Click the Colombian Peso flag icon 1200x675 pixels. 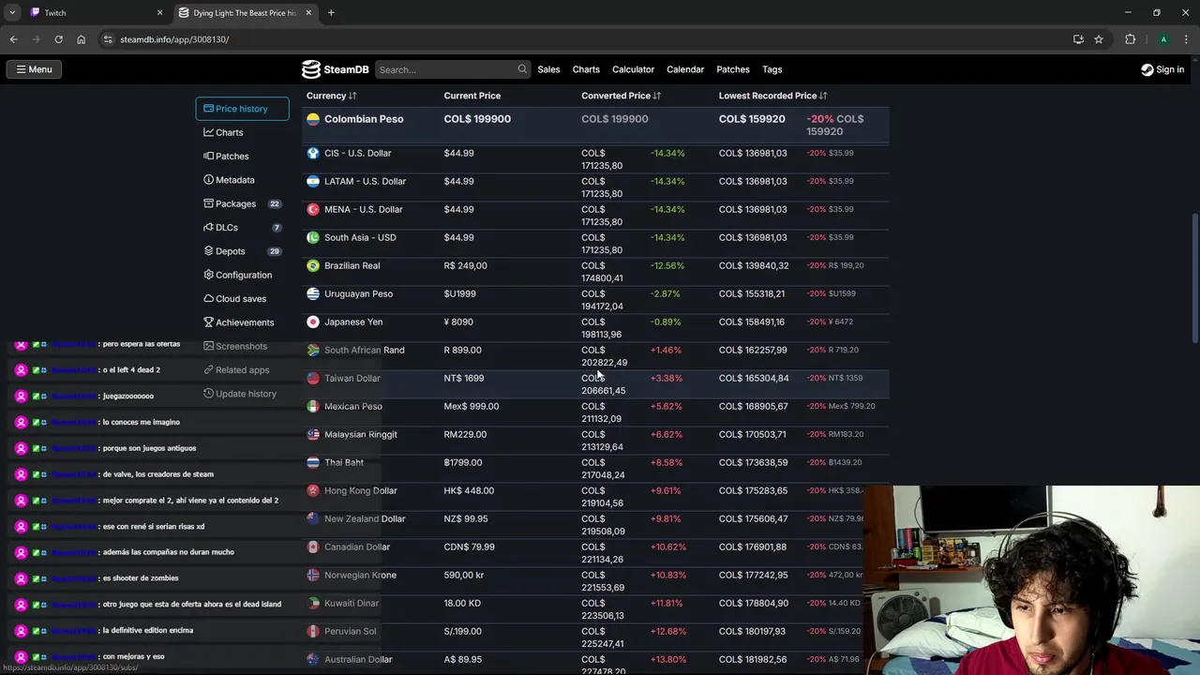313,119
